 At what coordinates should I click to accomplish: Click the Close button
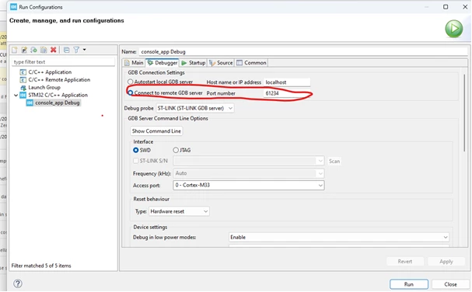(x=450, y=284)
